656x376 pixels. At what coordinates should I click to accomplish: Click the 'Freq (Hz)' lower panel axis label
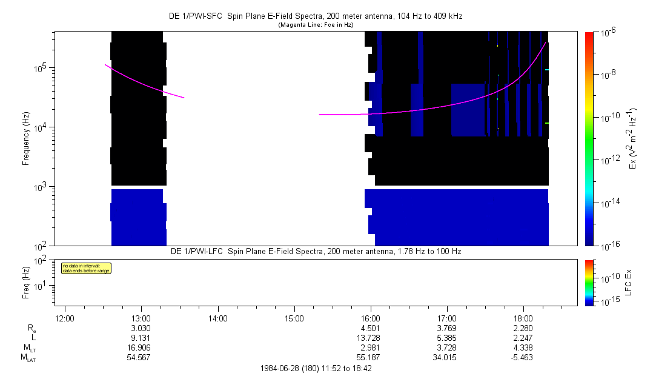(x=26, y=282)
